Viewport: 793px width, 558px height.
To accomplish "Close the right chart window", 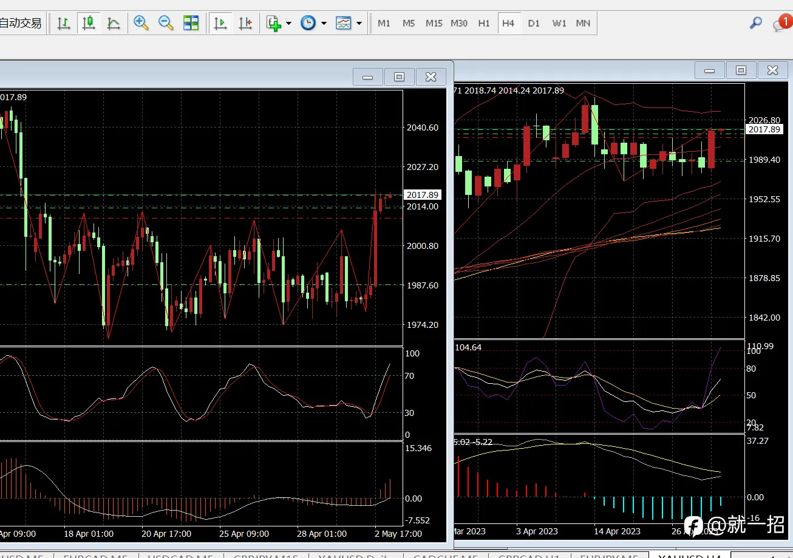I will 772,70.
